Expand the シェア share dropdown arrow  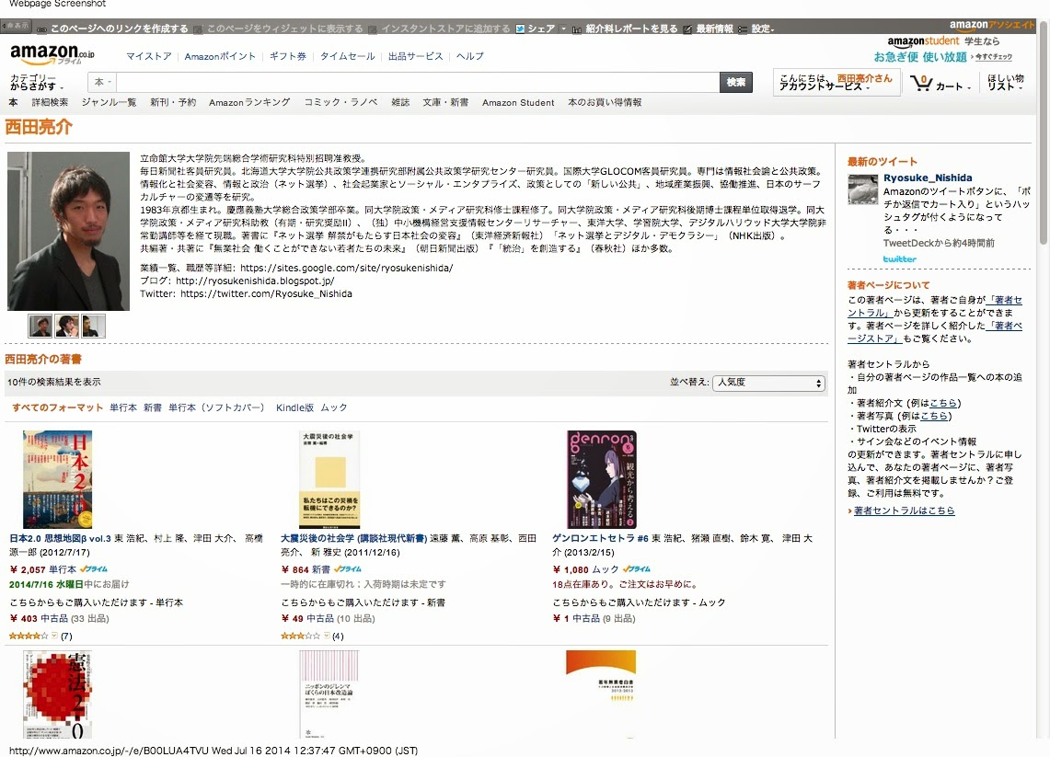[x=564, y=29]
